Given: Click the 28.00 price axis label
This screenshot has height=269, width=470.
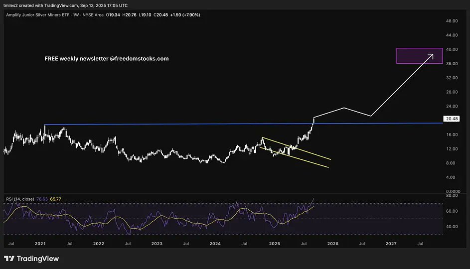Looking at the screenshot, I should (x=452, y=92).
